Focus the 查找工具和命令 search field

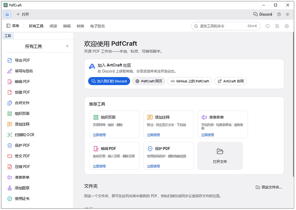pos(226,26)
